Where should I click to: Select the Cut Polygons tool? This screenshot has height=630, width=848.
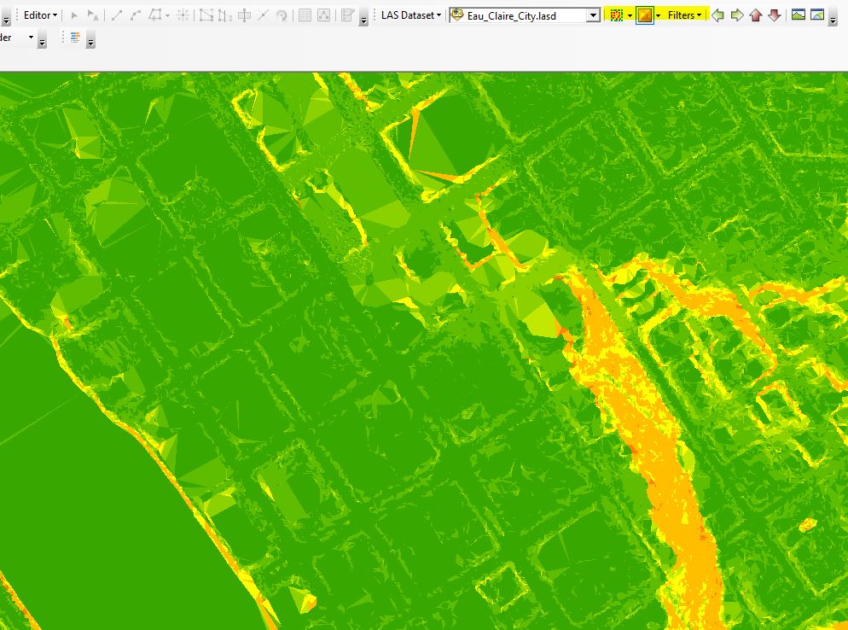[x=206, y=15]
